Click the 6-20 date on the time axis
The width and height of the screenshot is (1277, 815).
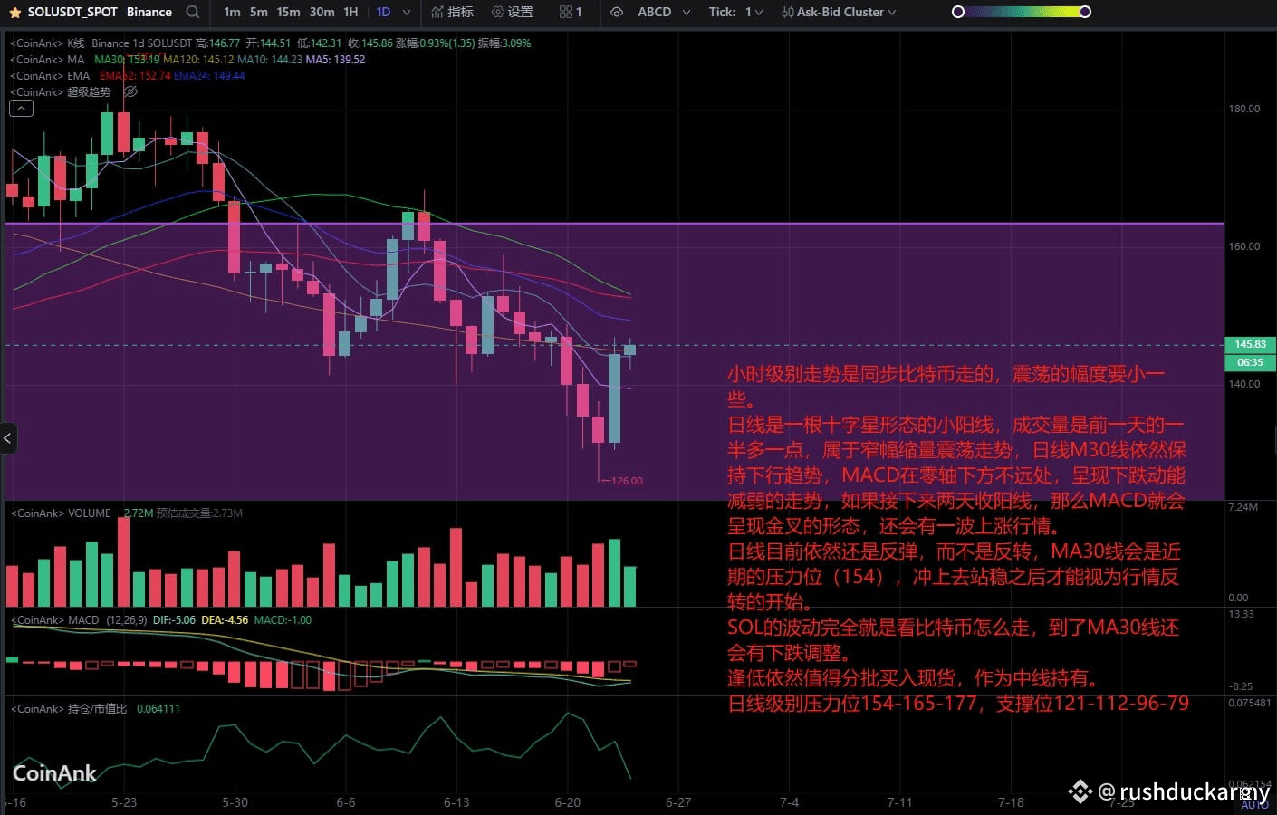coord(567,802)
